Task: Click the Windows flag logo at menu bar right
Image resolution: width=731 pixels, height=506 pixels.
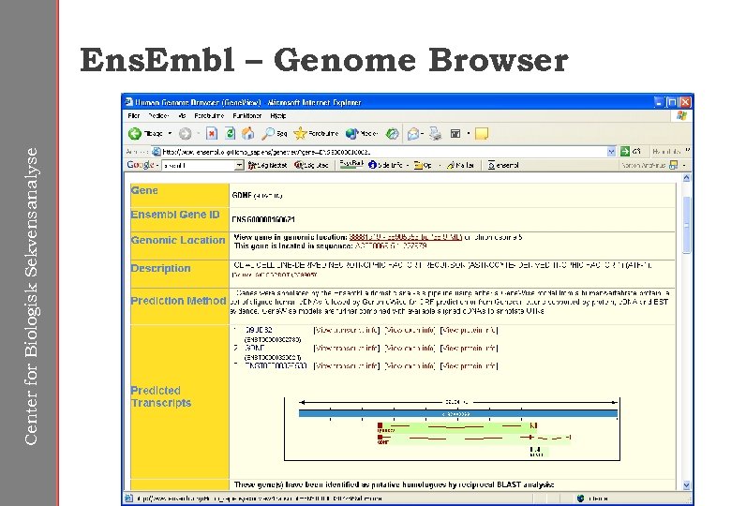Action: [681, 115]
